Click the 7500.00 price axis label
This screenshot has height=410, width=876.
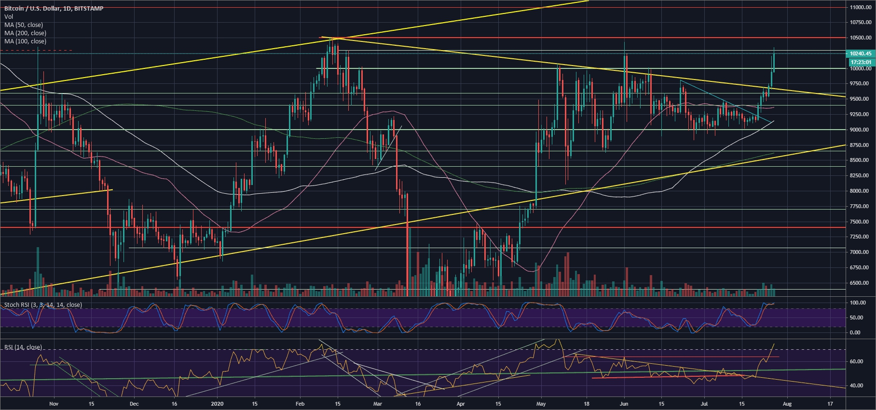[861, 222]
